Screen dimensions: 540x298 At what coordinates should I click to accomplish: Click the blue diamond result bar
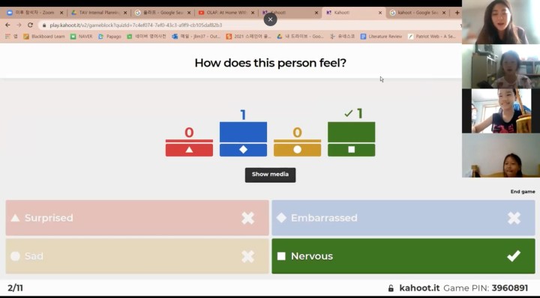coord(243,139)
